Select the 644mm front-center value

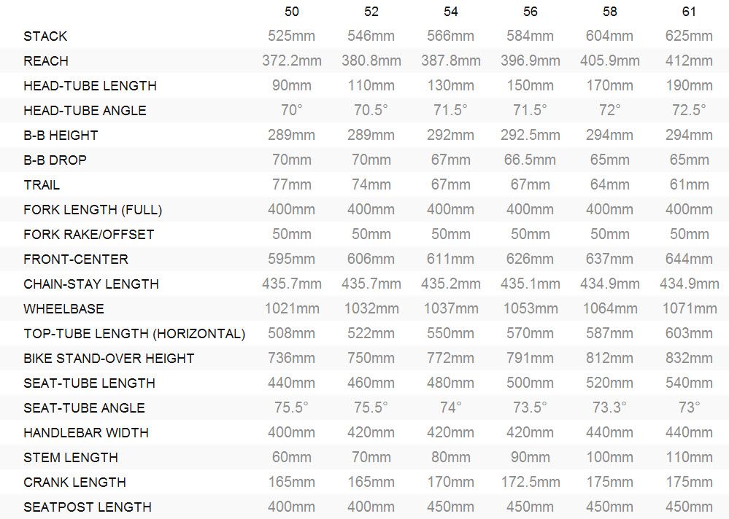tap(689, 259)
